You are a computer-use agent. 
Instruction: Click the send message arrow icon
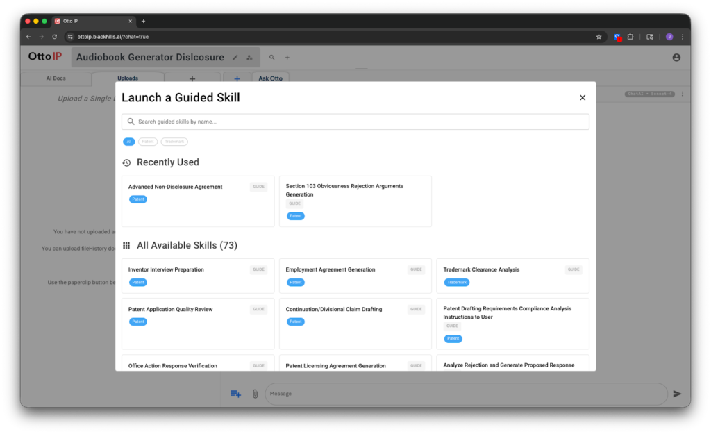[677, 394]
